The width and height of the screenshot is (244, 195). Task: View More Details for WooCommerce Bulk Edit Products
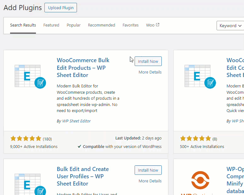point(150,72)
